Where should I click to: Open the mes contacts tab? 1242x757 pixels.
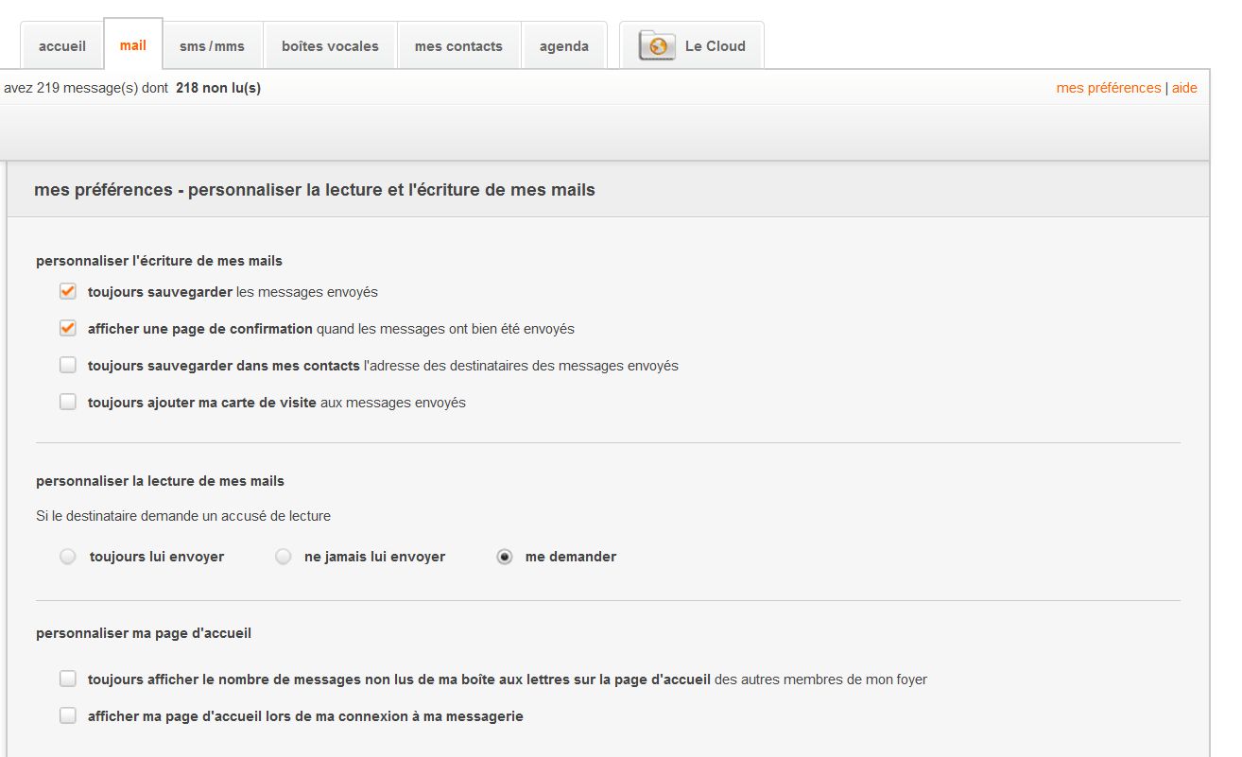pos(458,46)
